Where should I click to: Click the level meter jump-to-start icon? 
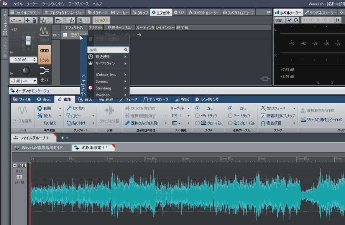(x=338, y=20)
